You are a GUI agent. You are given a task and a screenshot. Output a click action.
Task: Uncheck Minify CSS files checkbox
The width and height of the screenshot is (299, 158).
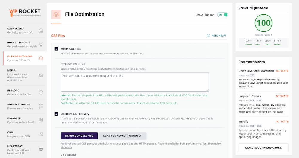(56, 49)
